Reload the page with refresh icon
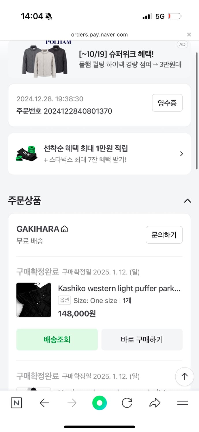199x432 pixels. (x=127, y=403)
